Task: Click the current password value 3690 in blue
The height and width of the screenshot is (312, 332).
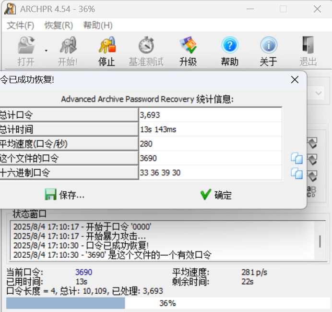Action: (x=84, y=272)
